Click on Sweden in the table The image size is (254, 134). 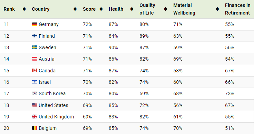pyautogui.click(x=48, y=47)
